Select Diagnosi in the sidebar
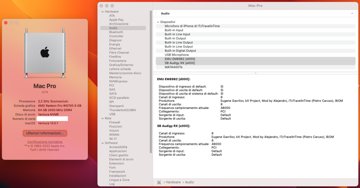This screenshot has width=360, height=188. [115, 40]
